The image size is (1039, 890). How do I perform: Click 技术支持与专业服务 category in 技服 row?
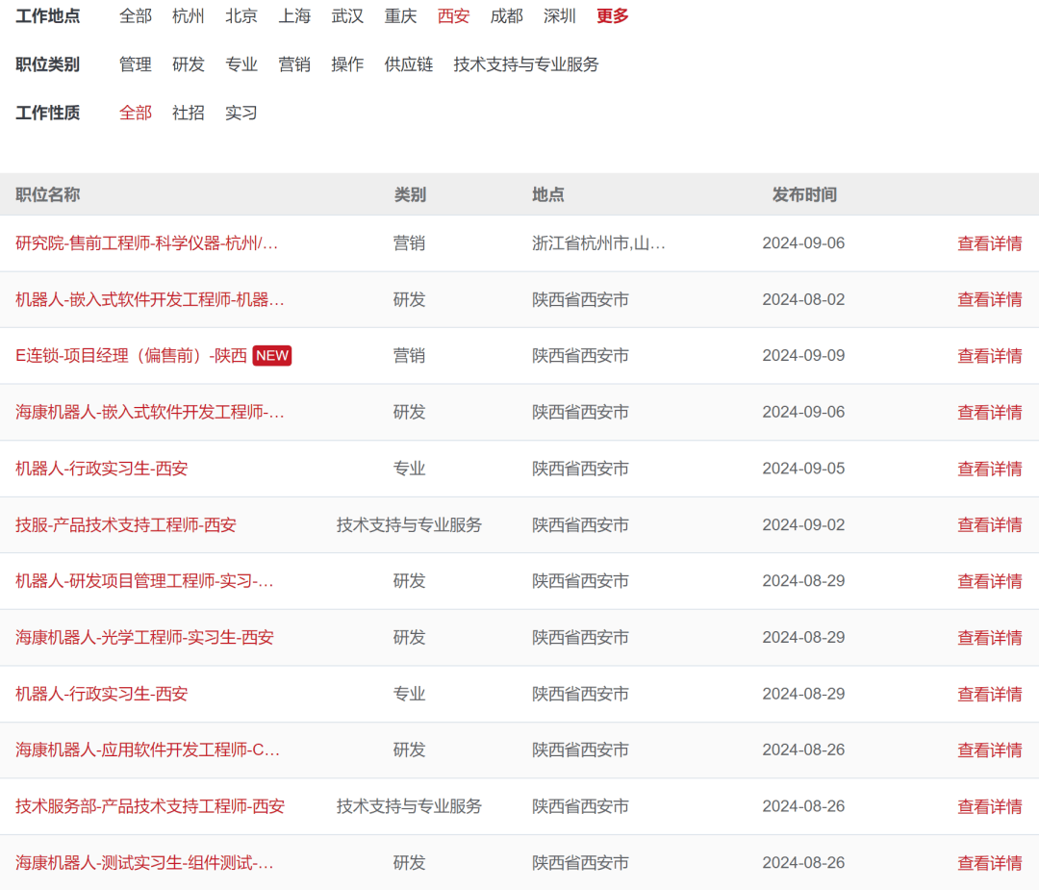point(409,524)
